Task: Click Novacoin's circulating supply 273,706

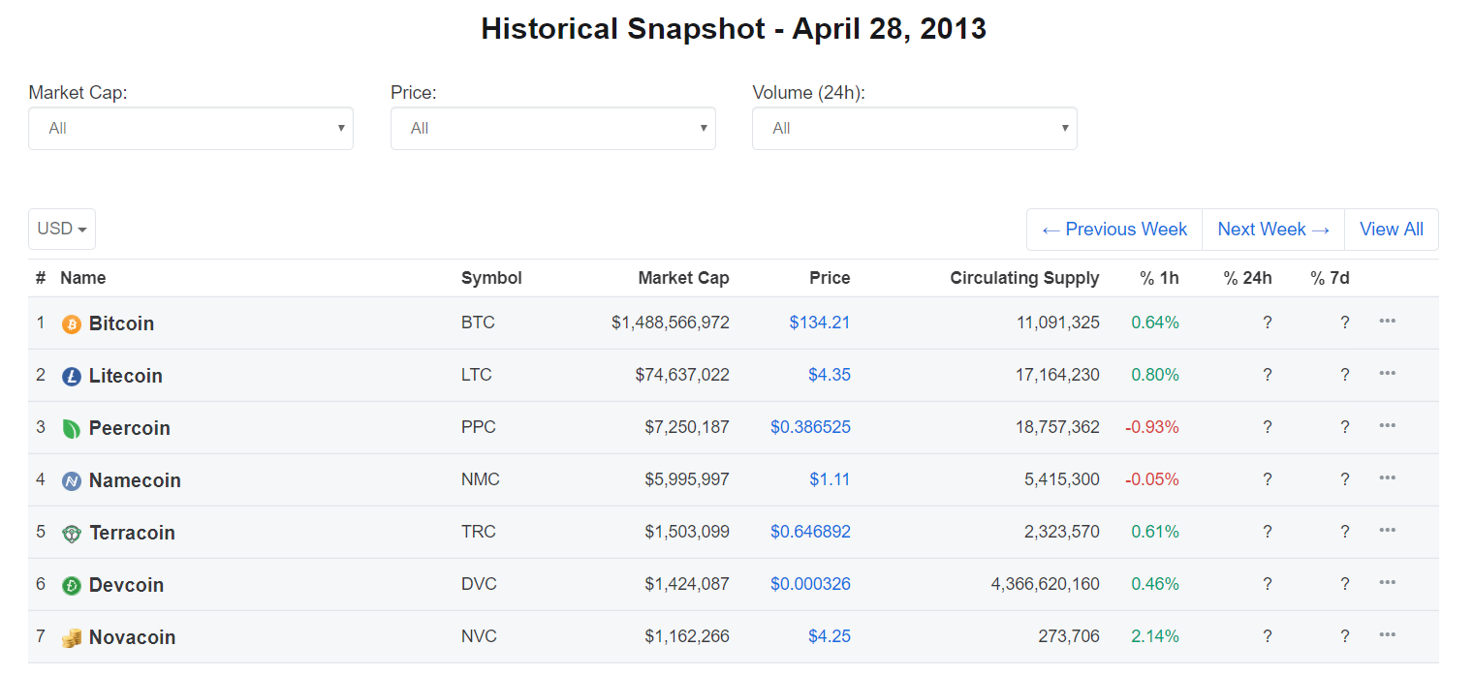Action: (1070, 636)
